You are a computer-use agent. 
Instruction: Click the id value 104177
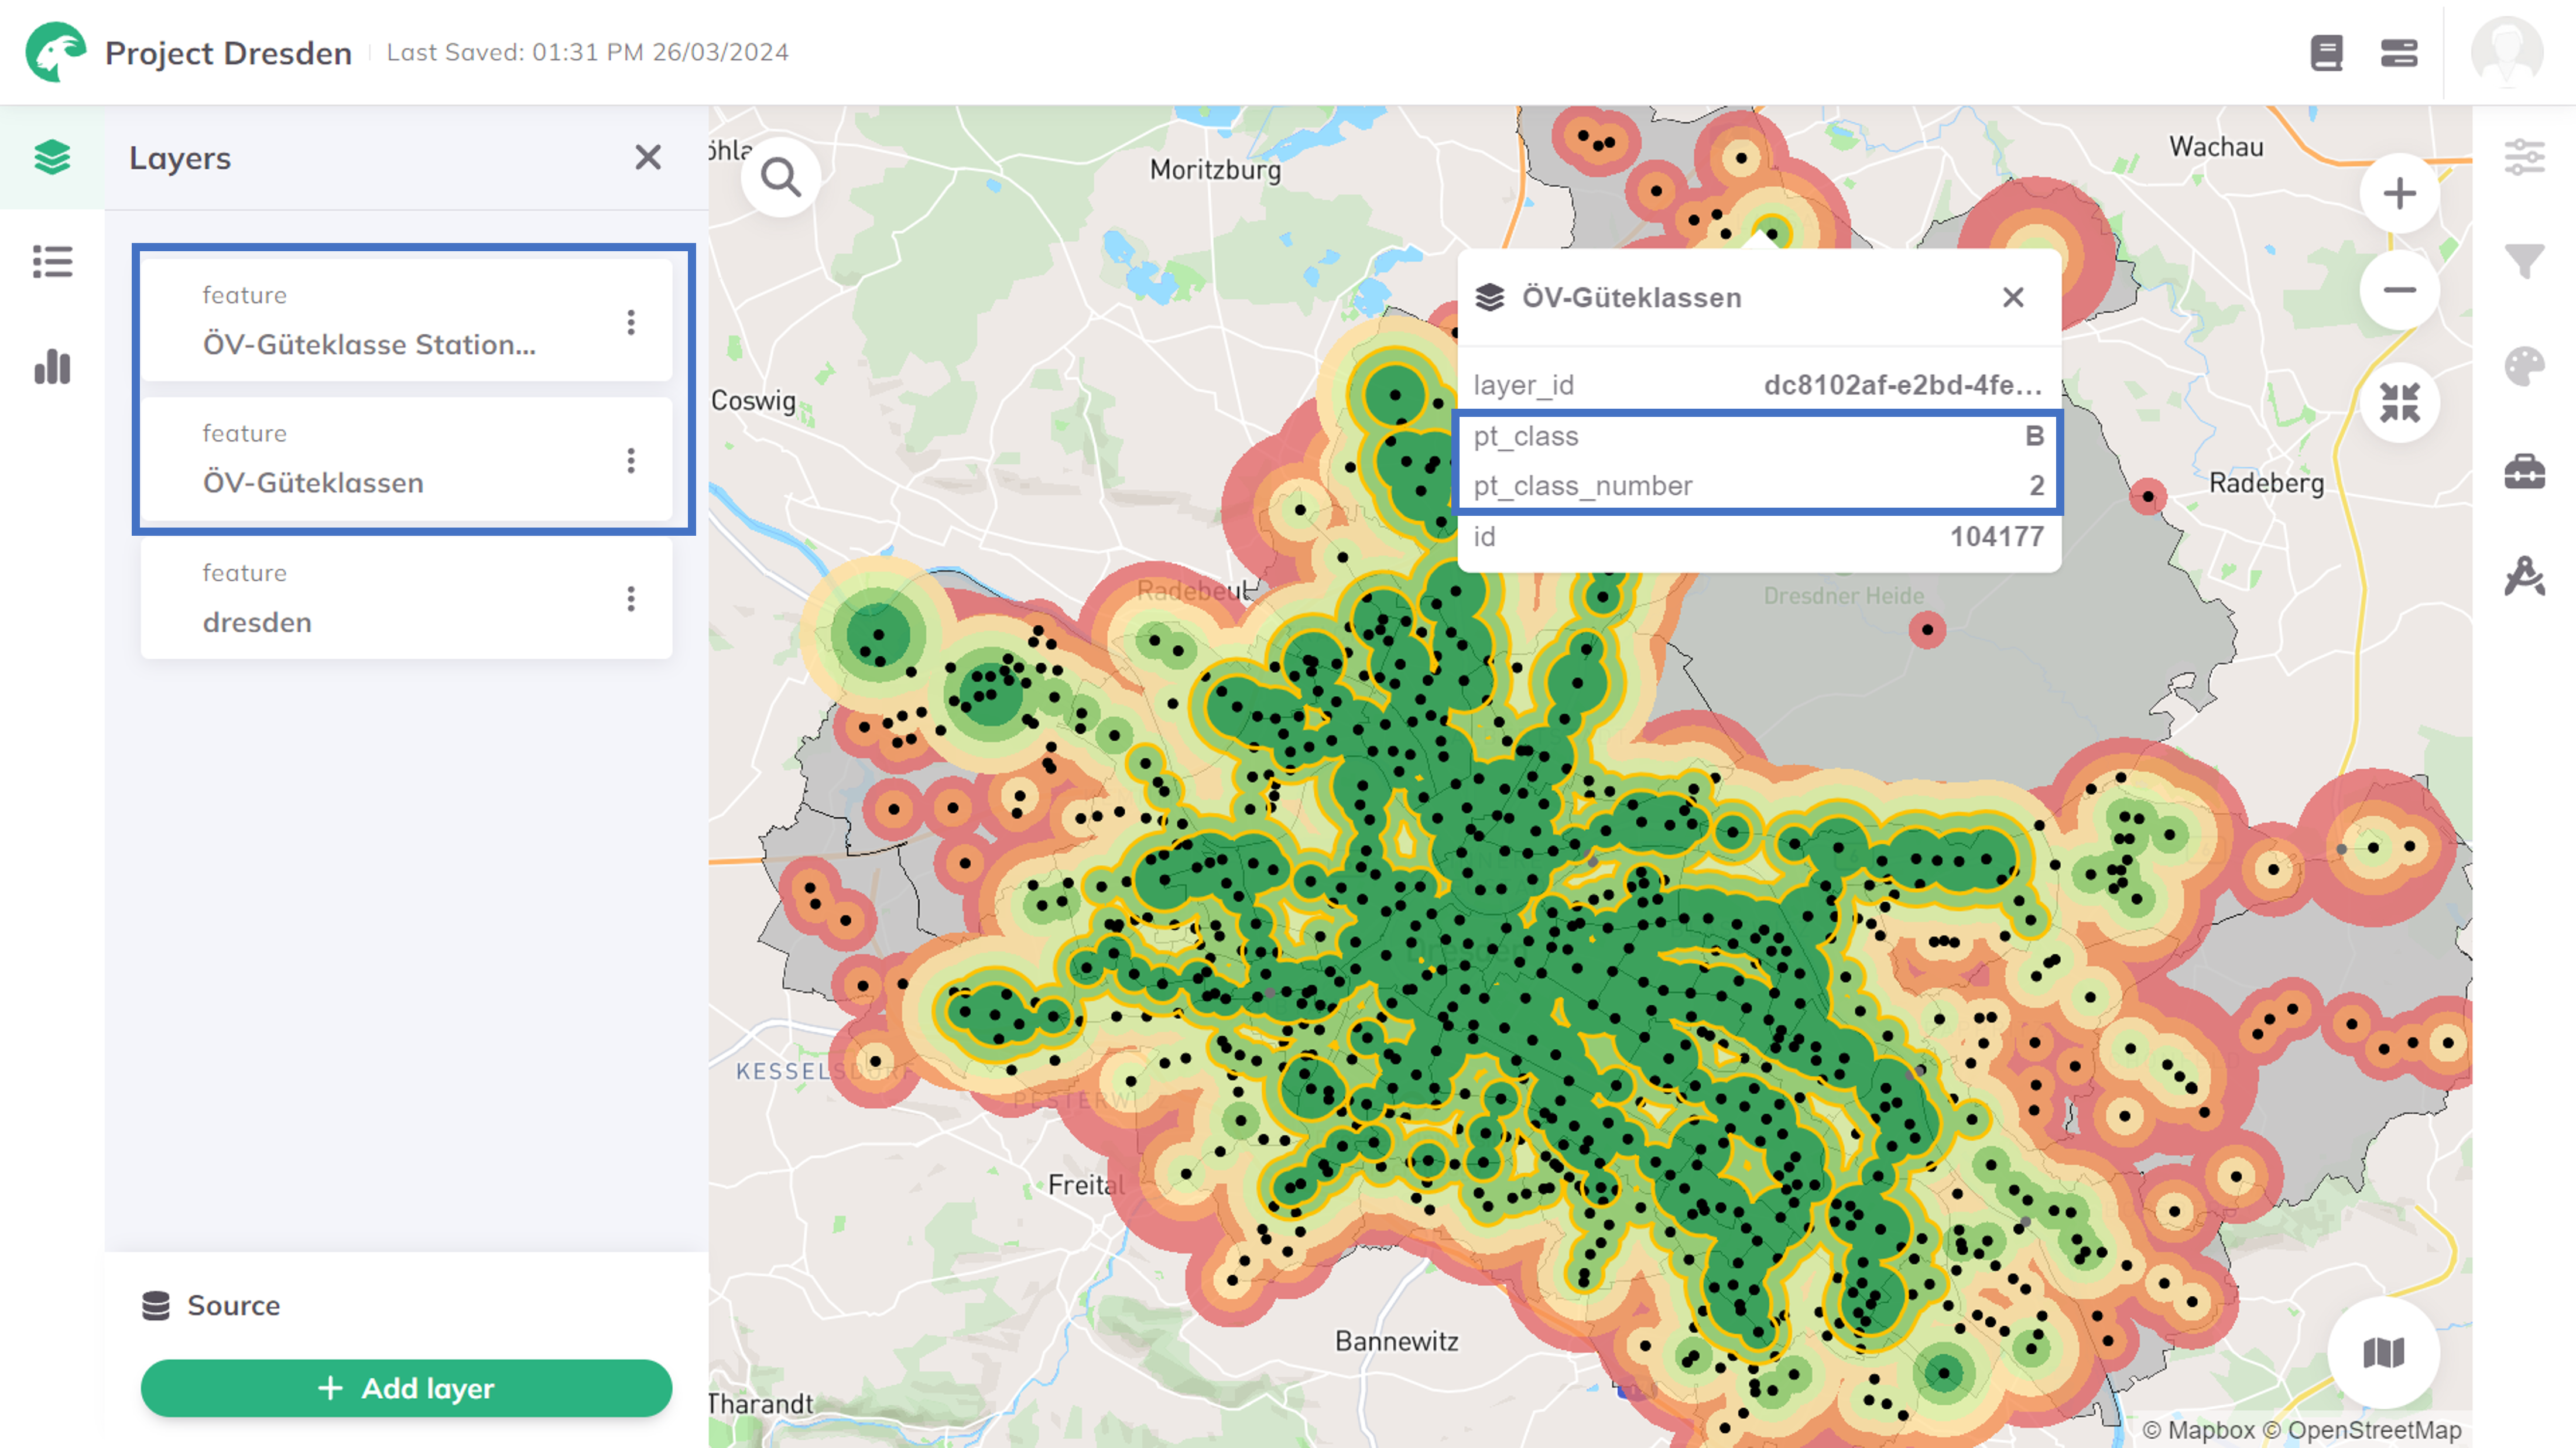click(1996, 537)
